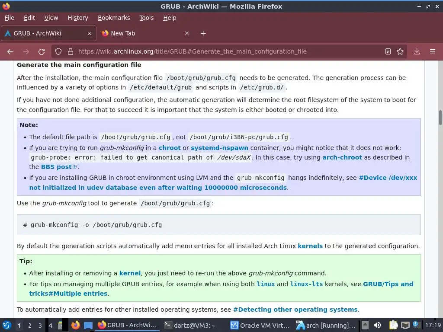Image resolution: width=443 pixels, height=332 pixels.
Task: Show site security padlock info
Action: click(x=71, y=52)
